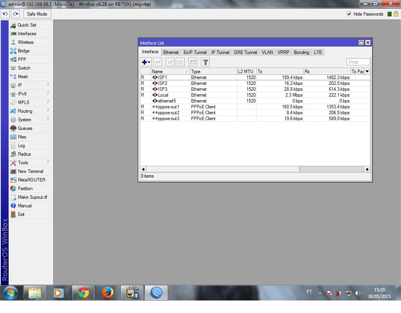Expand the Tools submenu arrow
This screenshot has height=313, width=401.
tap(49, 162)
